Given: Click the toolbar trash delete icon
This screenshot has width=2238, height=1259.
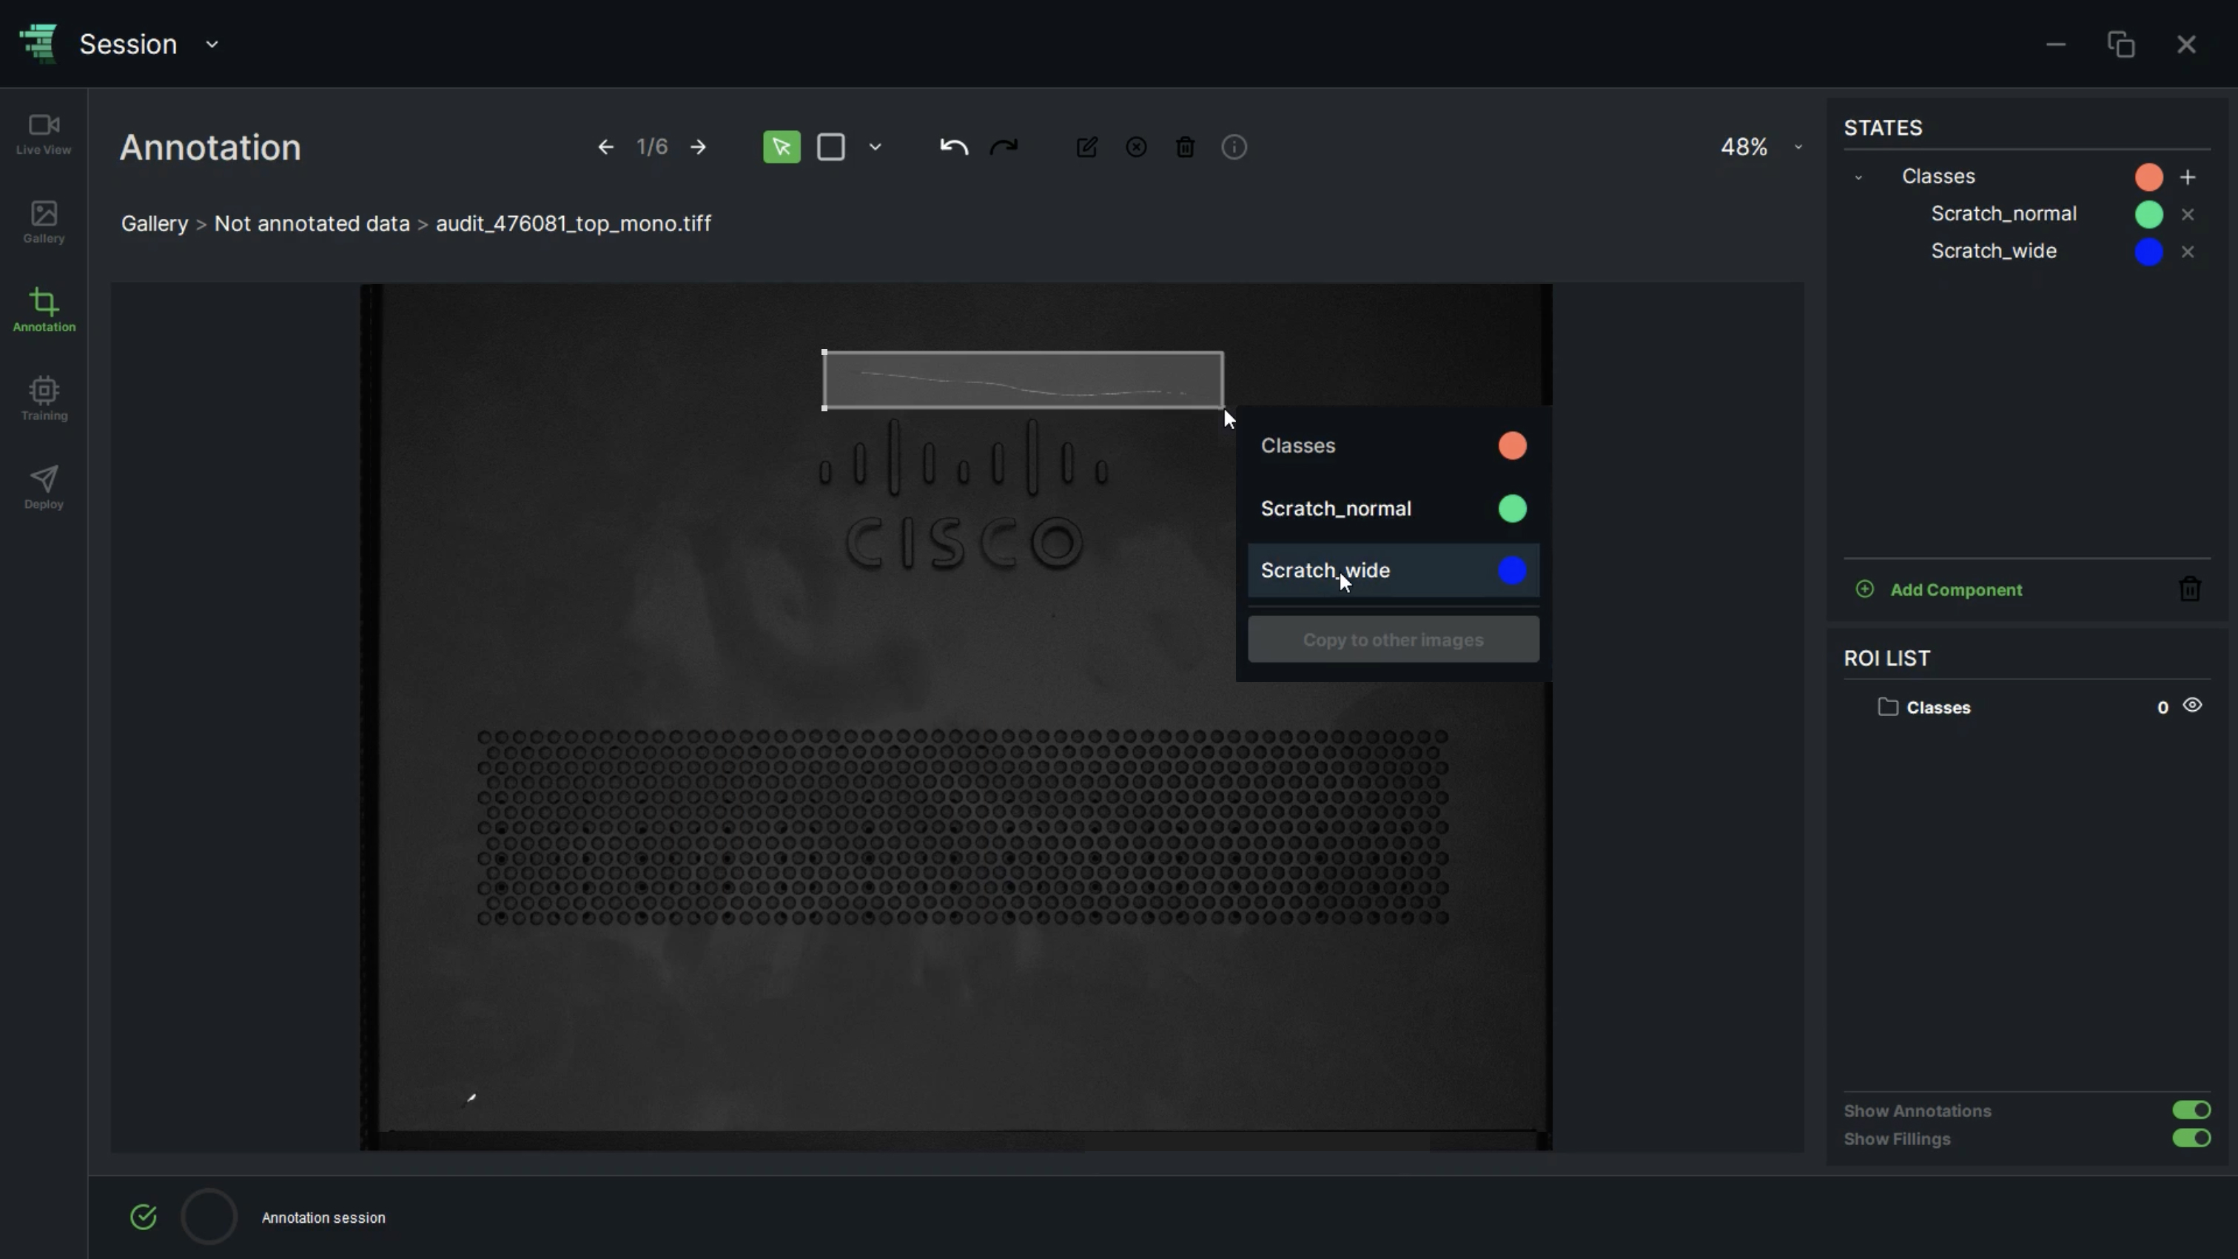Looking at the screenshot, I should click(1186, 148).
